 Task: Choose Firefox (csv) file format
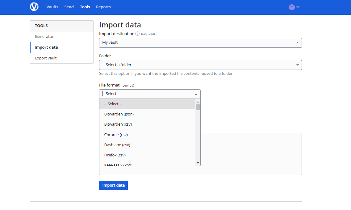point(147,155)
